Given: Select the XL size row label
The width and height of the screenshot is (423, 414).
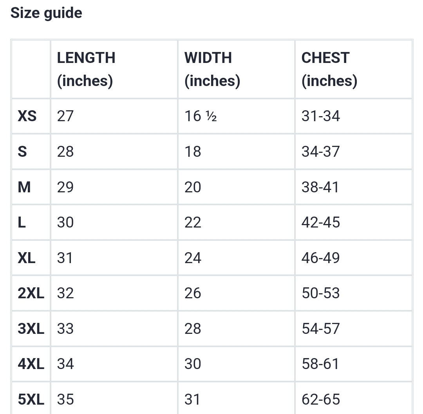Looking at the screenshot, I should click(27, 258).
